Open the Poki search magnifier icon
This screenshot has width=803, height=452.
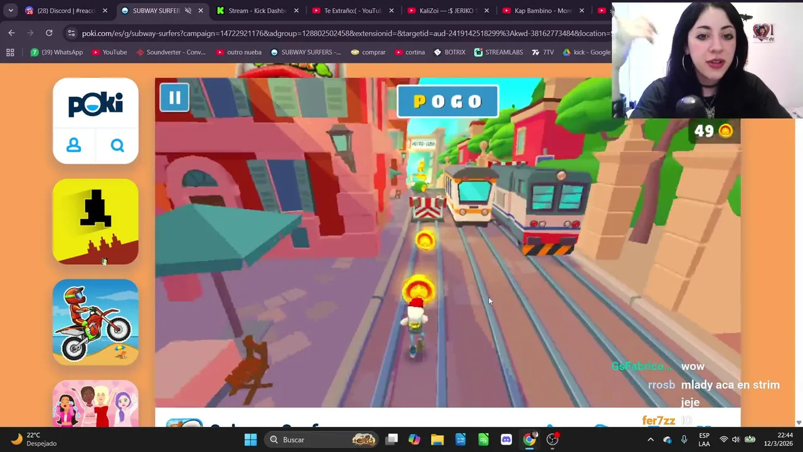coord(117,146)
